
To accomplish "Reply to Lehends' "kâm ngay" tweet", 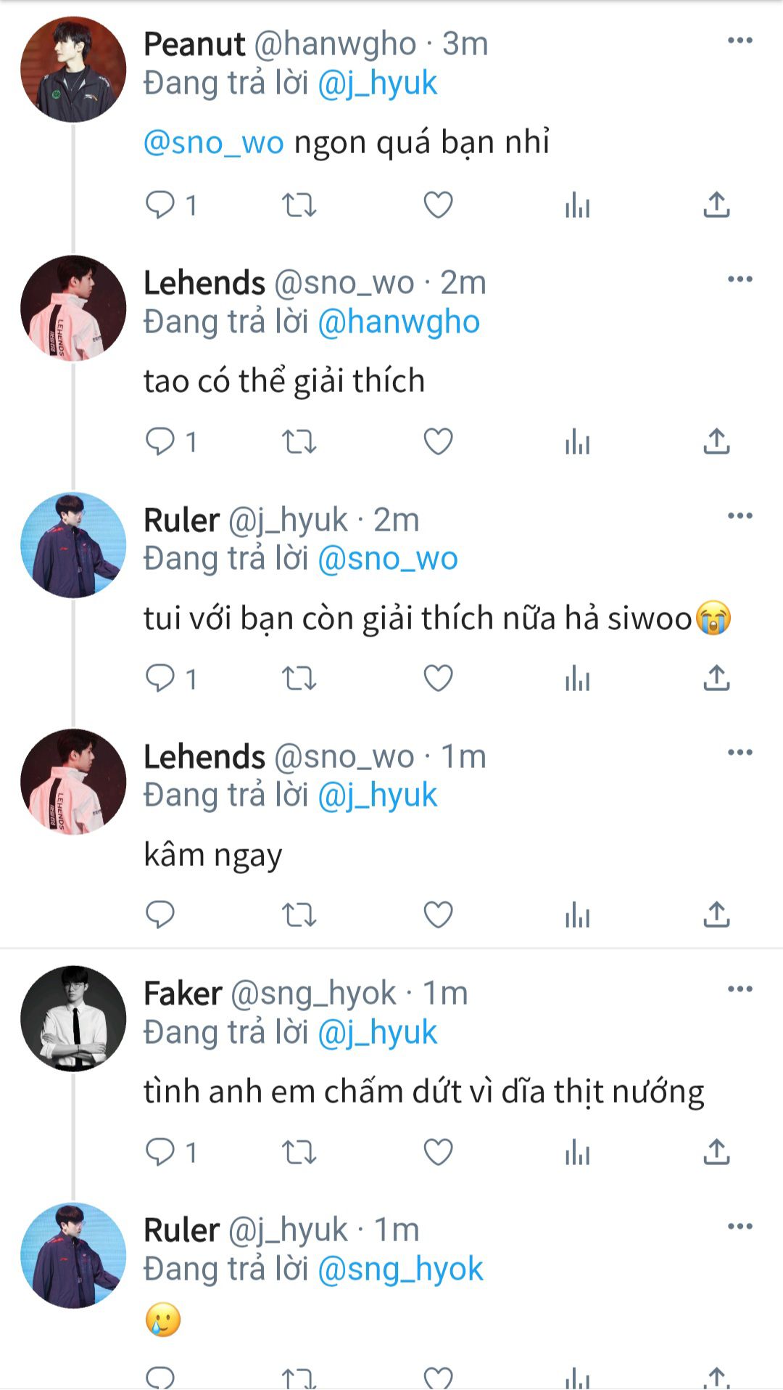I will [160, 915].
